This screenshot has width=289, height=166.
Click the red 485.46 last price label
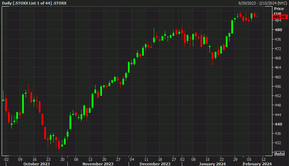280,17
